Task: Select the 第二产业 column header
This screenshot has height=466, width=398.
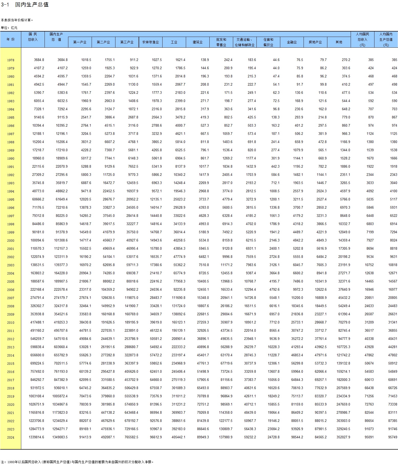Action: (103, 42)
